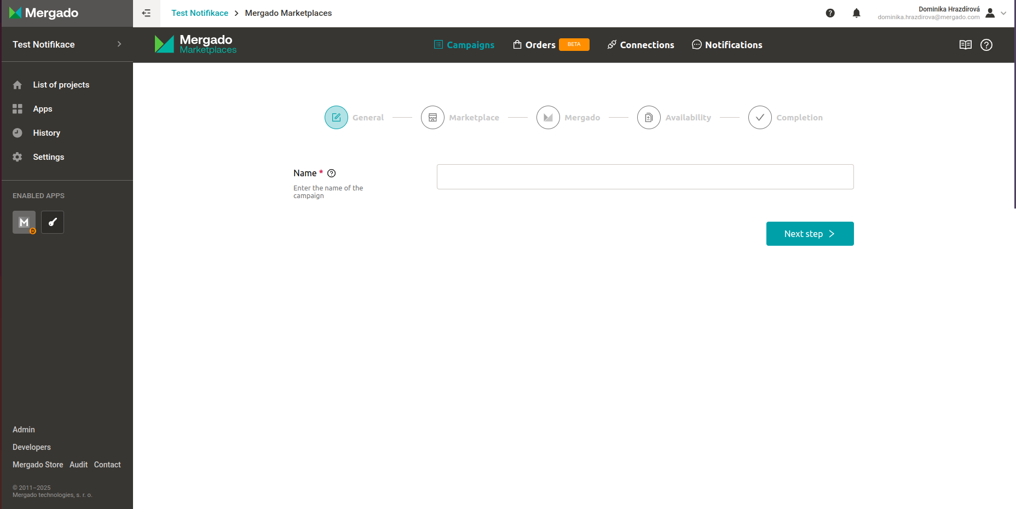Expand the user account dropdown chevron
Viewport: 1016px width, 509px height.
(1003, 13)
